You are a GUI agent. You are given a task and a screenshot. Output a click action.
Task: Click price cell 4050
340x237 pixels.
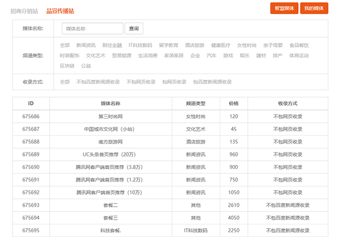pyautogui.click(x=234, y=218)
